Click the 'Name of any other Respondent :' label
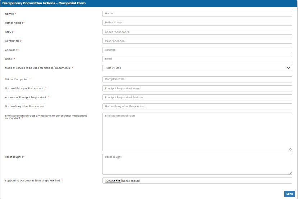The height and width of the screenshot is (199, 298). pos(25,106)
